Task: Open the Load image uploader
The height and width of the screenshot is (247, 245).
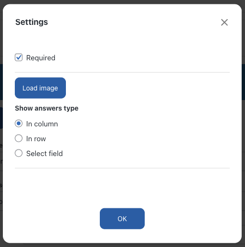Action: coord(40,88)
